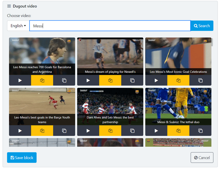Click title text 'Messi's dream of playing for Newell's'
The image size is (220, 169).
click(110, 72)
